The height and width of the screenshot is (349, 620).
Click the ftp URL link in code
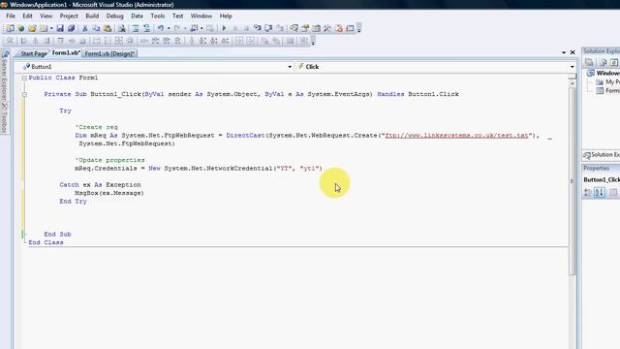456,136
